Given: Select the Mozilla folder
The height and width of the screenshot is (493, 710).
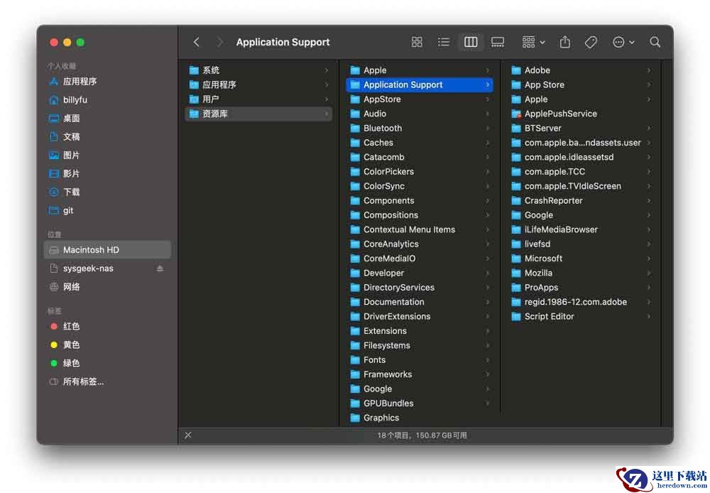Looking at the screenshot, I should click(x=581, y=273).
